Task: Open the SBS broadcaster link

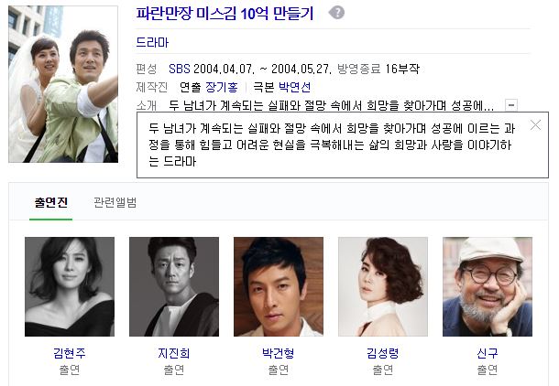Action: [180, 69]
